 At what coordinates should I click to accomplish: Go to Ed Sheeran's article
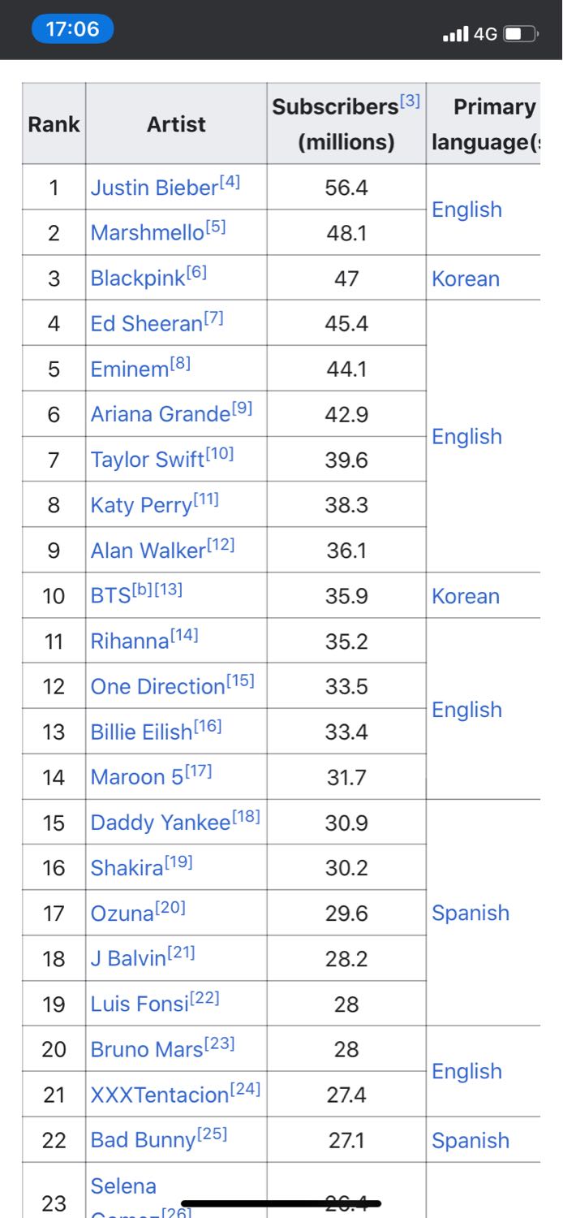(146, 324)
